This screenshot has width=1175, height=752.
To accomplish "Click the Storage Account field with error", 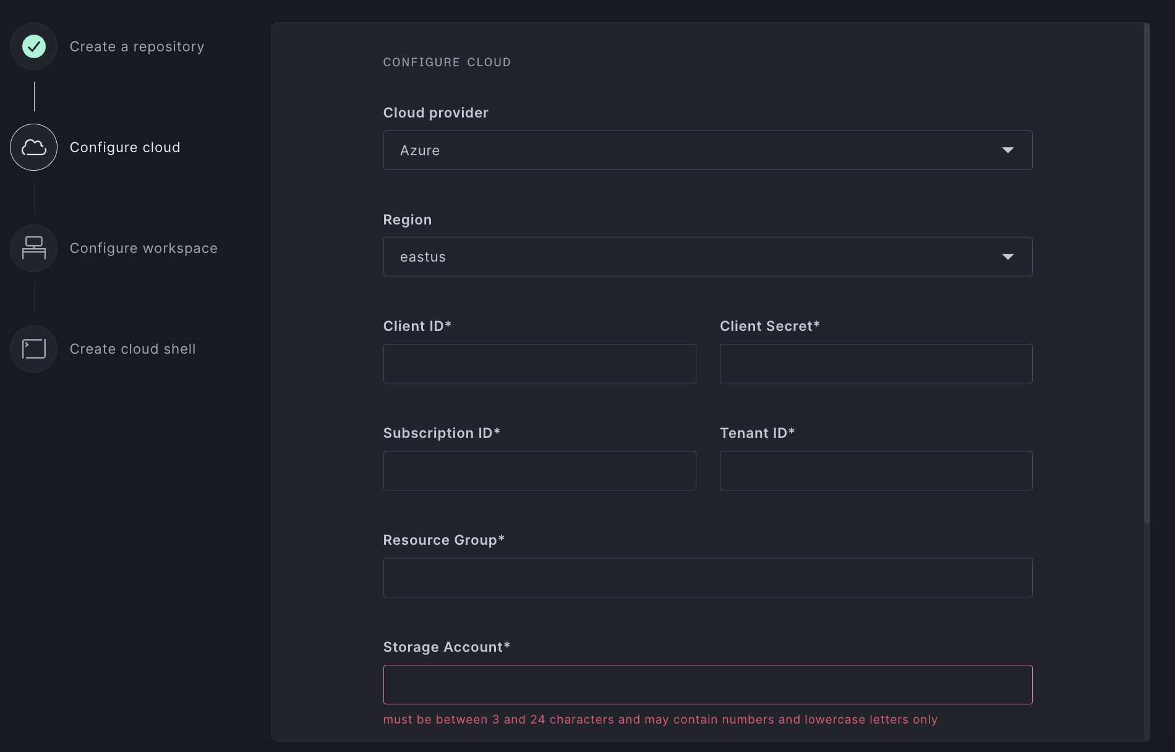I will coord(707,685).
